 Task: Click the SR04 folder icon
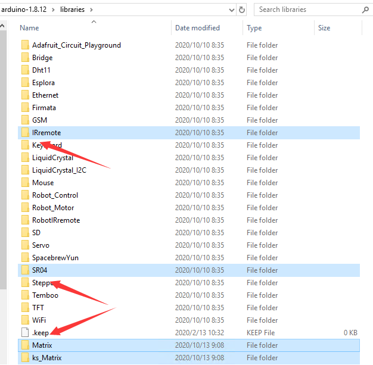point(25,270)
